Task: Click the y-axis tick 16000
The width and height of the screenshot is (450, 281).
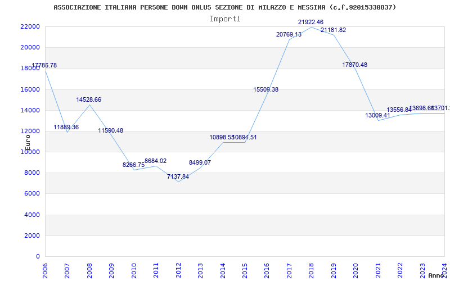Action: pos(30,89)
